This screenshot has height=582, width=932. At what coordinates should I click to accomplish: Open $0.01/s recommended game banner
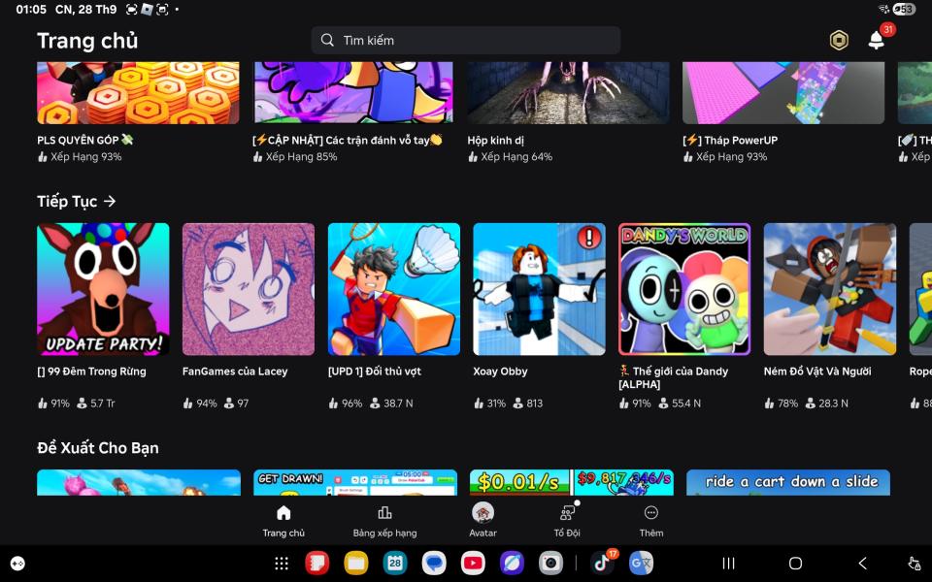(571, 482)
